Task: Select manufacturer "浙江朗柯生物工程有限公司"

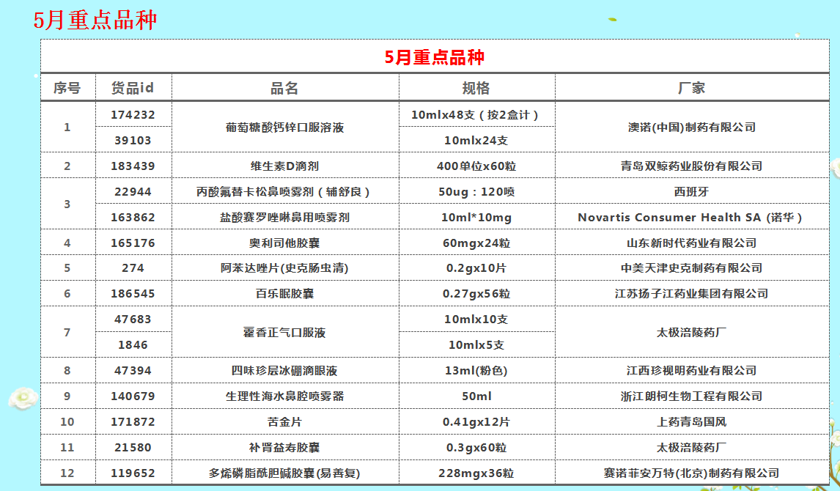Action: tap(692, 396)
